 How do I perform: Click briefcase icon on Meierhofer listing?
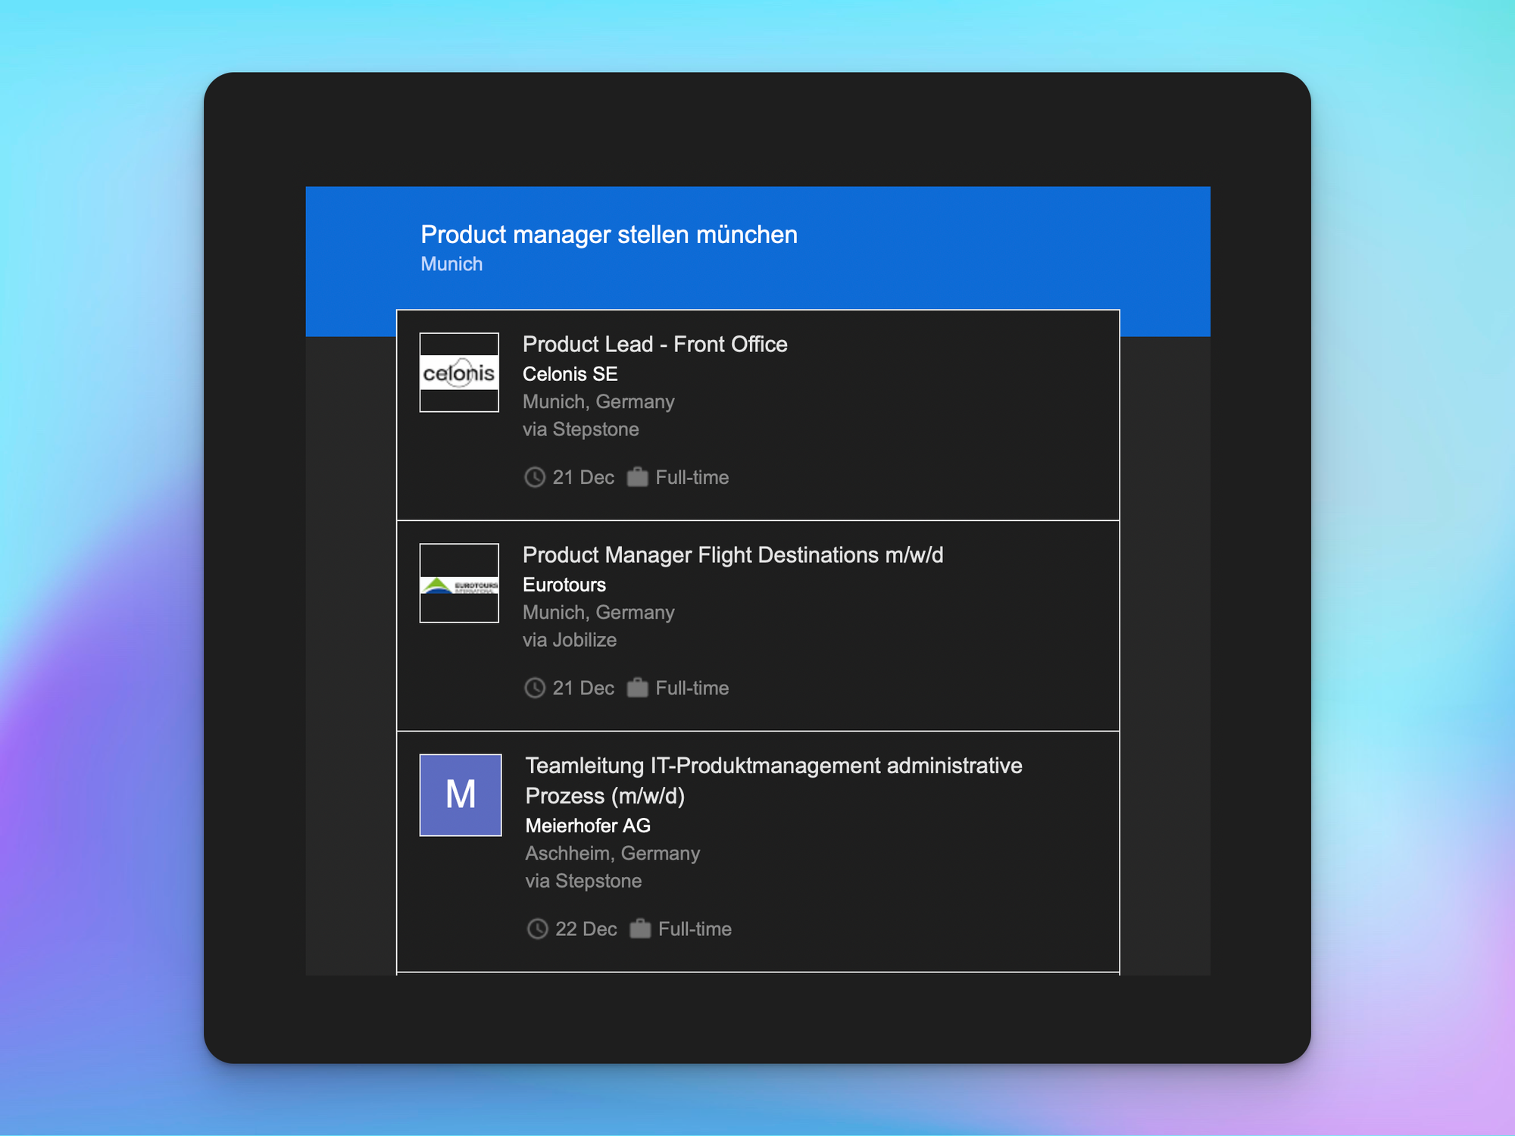tap(640, 928)
